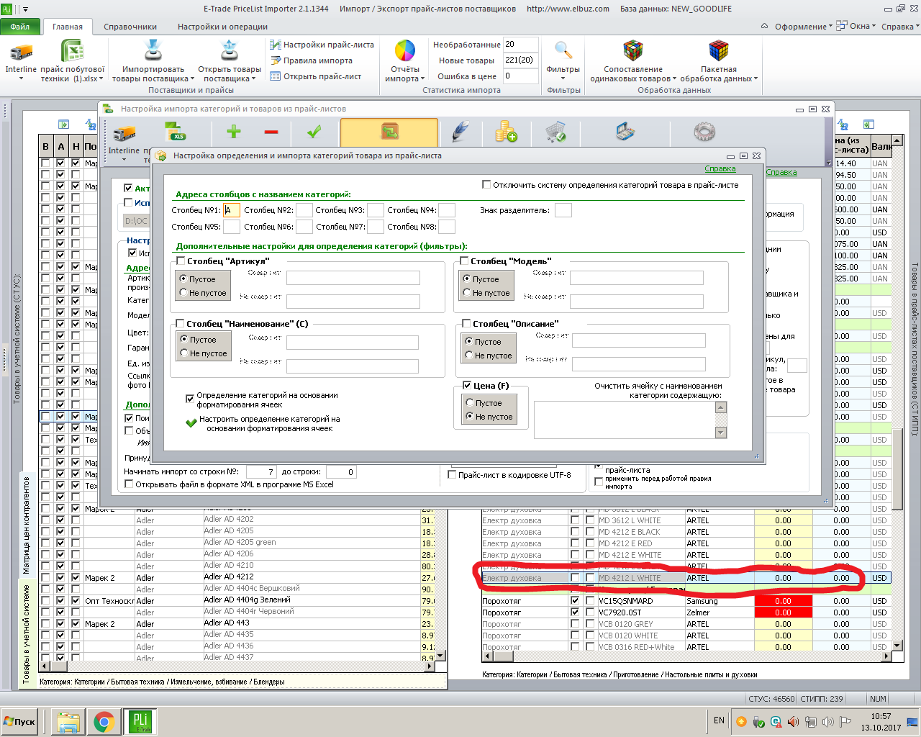
Task: Click the coins with plus toolbar icon
Action: pyautogui.click(x=507, y=132)
